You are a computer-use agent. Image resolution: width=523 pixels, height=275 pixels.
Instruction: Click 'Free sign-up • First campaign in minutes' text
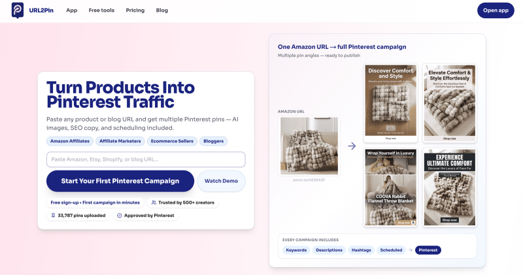[95, 202]
